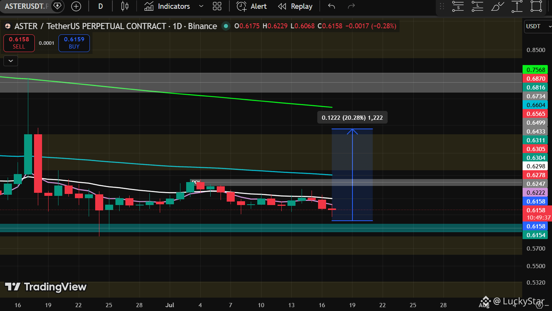Click the gray 0.6734 price label
This screenshot has width=552, height=311.
[535, 96]
